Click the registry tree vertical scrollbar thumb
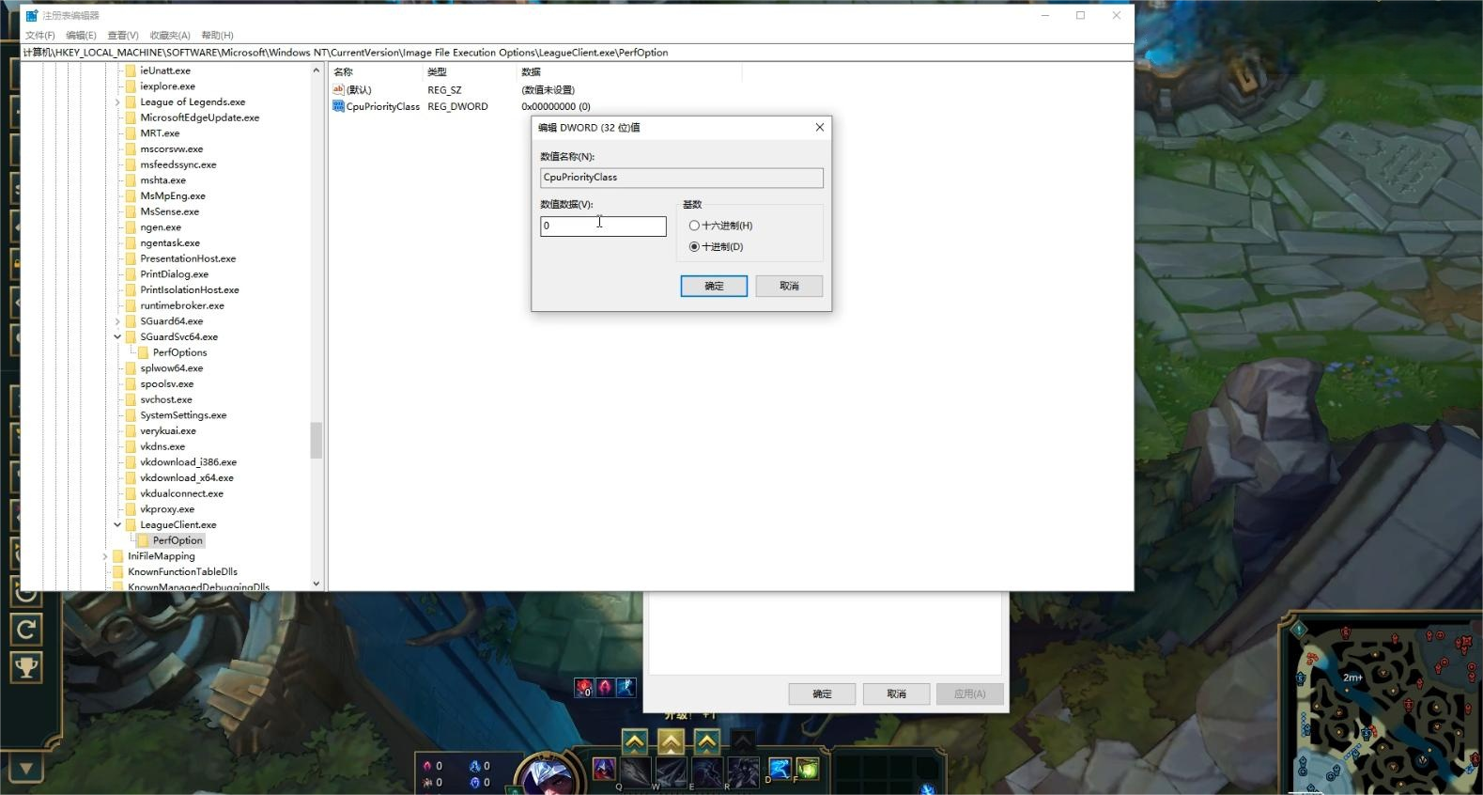This screenshot has height=795, width=1483. point(317,439)
